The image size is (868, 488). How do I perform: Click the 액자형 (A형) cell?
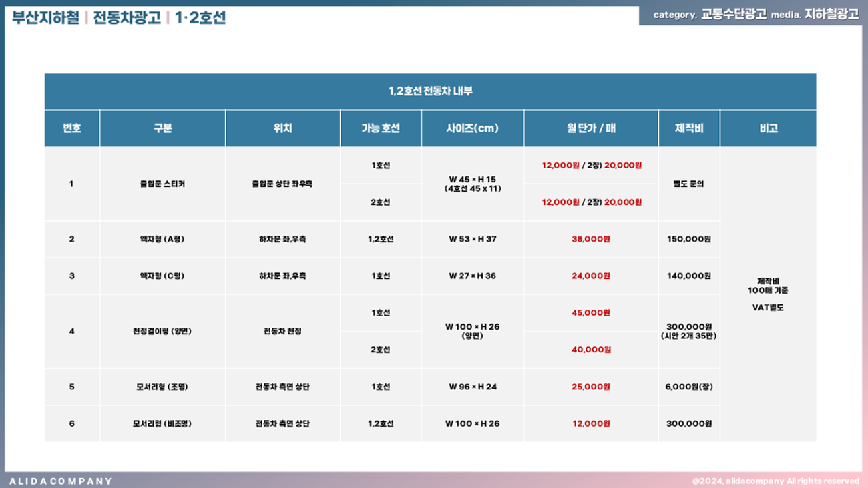[x=162, y=239]
